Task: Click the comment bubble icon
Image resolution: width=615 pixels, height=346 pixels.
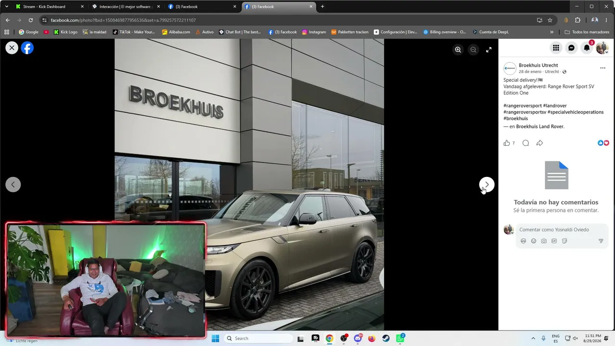Action: (526, 143)
